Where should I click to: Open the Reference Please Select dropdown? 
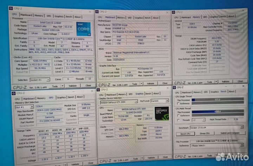click(x=217, y=146)
